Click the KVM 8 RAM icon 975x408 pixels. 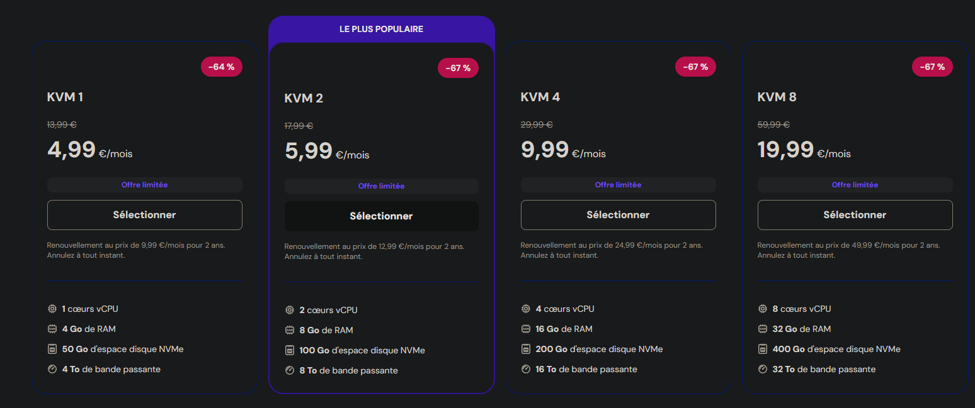[763, 329]
